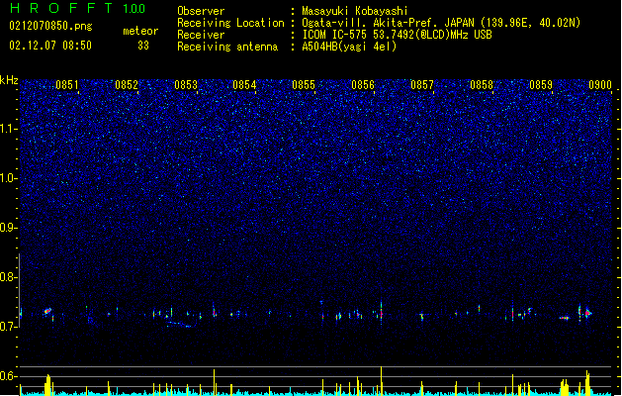Click the 1.1 kHz axis label
The height and width of the screenshot is (396, 622).
[9, 129]
